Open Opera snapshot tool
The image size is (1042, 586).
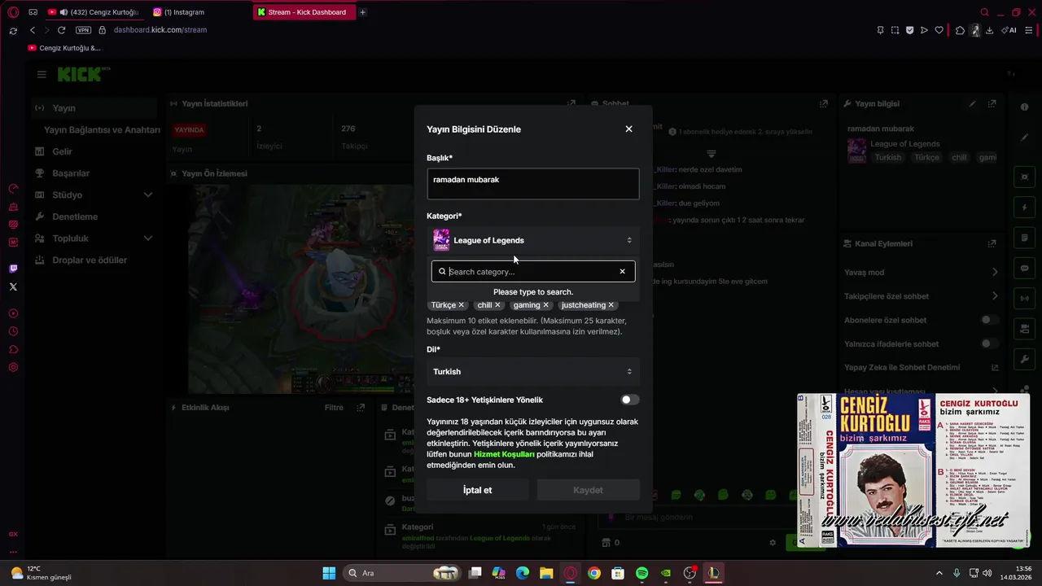click(895, 30)
